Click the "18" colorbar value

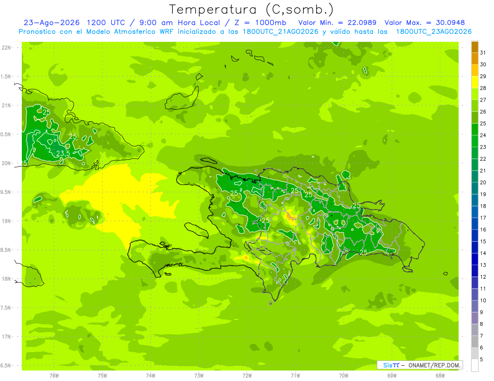tap(483, 206)
